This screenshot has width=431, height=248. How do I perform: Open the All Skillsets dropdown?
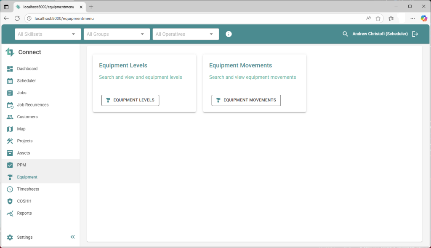tap(48, 34)
